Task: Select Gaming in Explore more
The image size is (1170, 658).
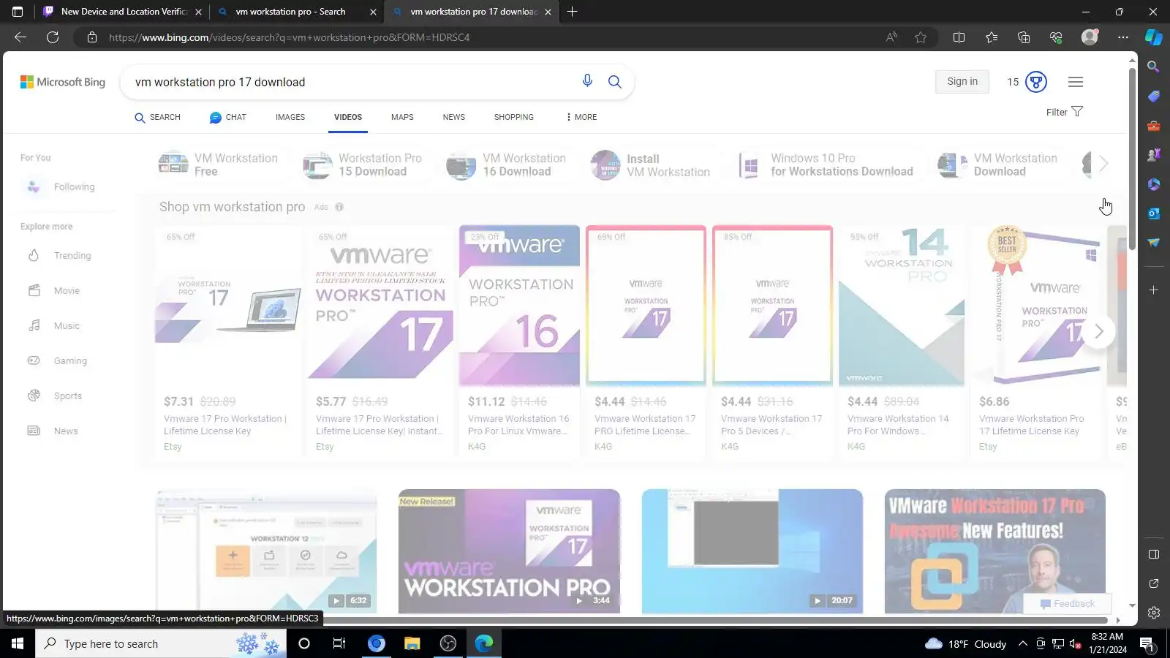Action: (58, 360)
